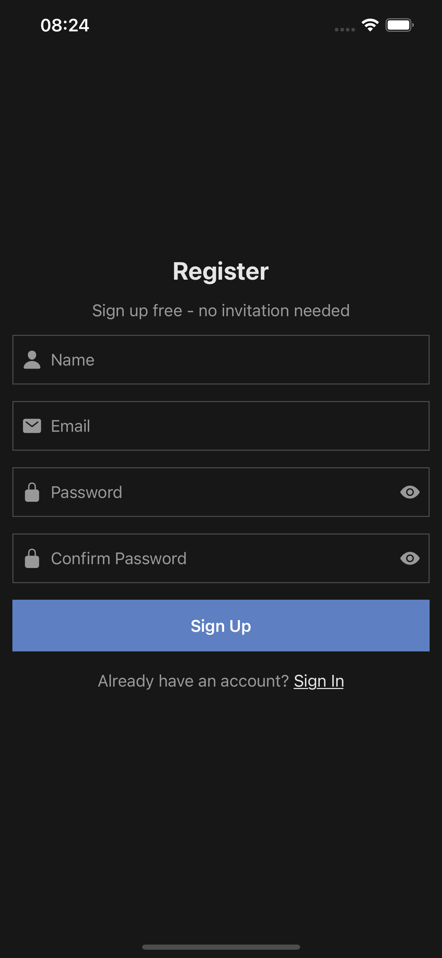Click the Register heading
Screen dimensions: 442x958
[x=221, y=271]
